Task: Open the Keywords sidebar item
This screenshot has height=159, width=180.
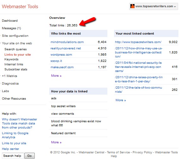Action: pyautogui.click(x=11, y=59)
